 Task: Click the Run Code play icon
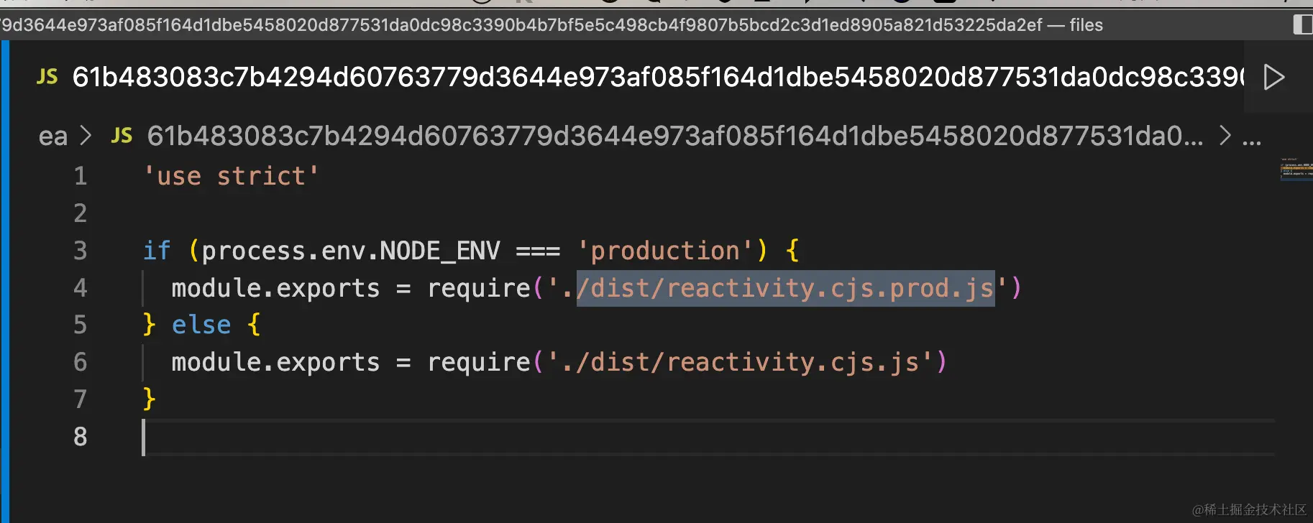1273,77
